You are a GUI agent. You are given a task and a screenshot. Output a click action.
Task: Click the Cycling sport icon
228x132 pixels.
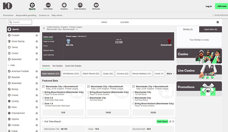(x=9, y=101)
